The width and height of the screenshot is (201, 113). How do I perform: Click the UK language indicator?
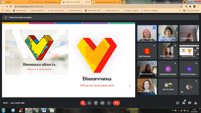(173, 110)
